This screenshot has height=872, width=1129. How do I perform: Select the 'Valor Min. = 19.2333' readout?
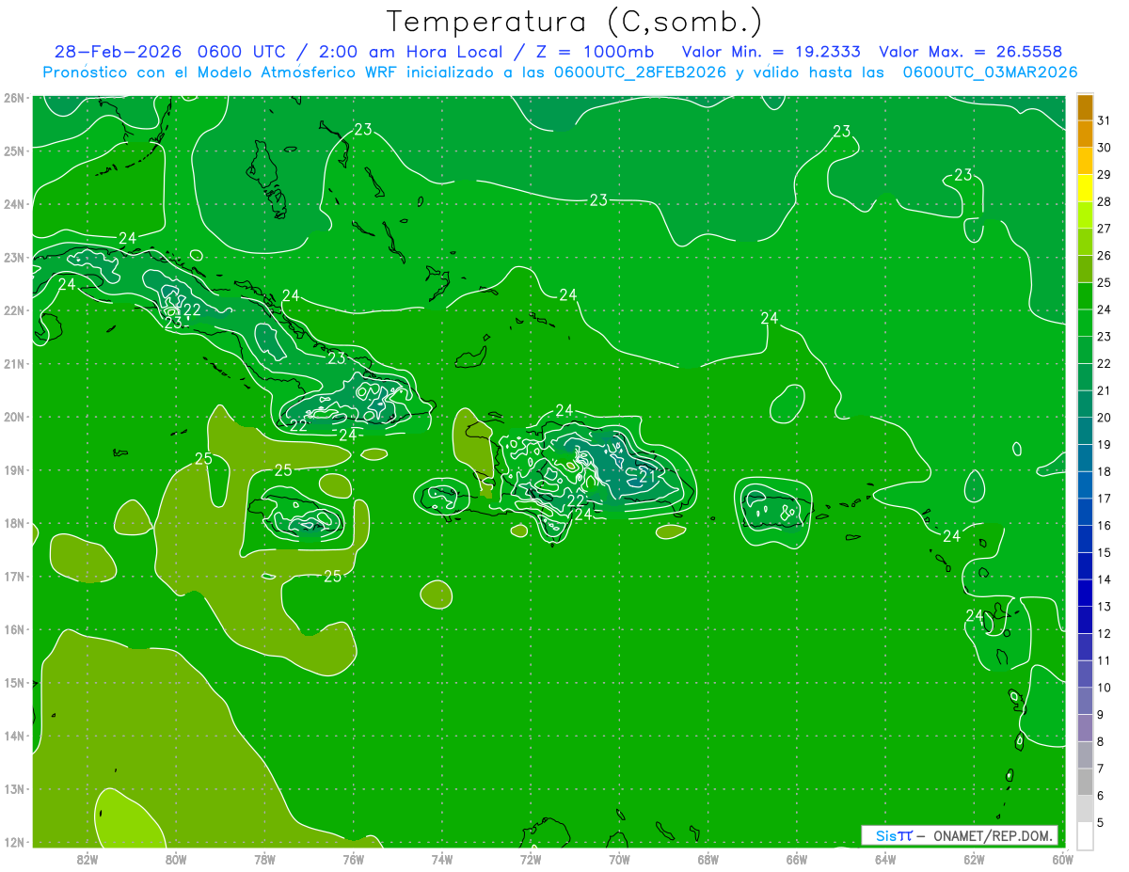coord(771,52)
